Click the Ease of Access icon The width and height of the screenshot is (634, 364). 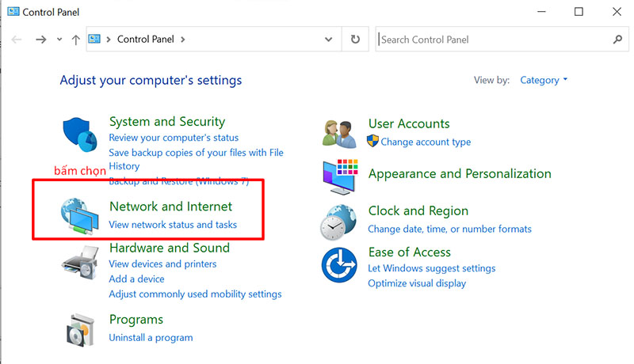[339, 265]
